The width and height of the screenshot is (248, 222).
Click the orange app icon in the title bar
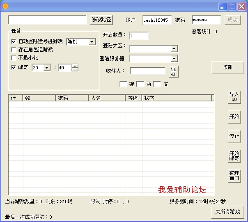(x=5, y=6)
